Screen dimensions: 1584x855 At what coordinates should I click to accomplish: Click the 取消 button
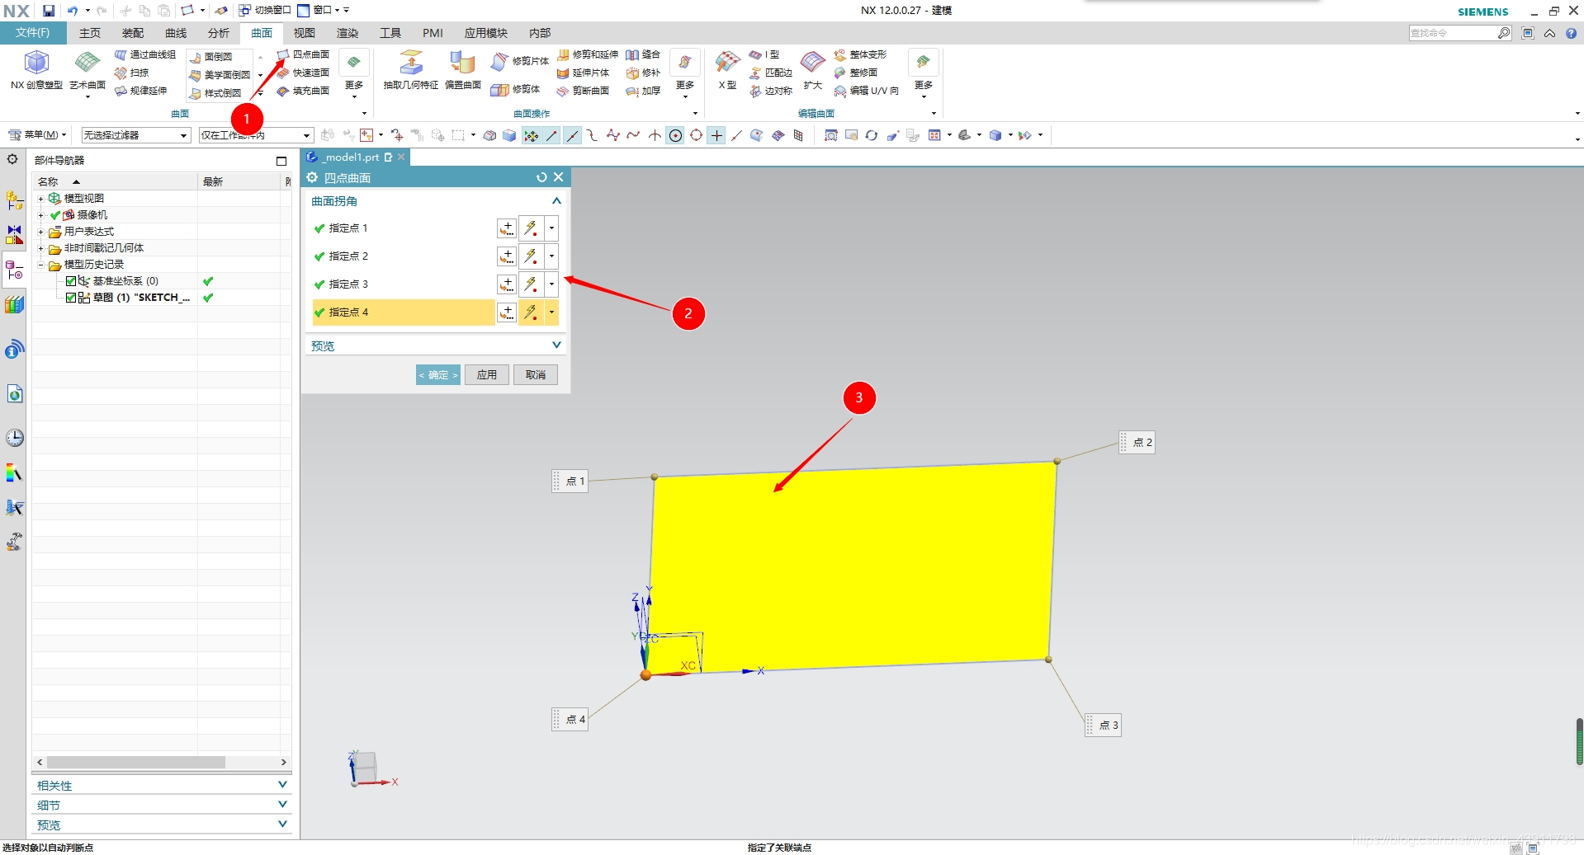536,375
